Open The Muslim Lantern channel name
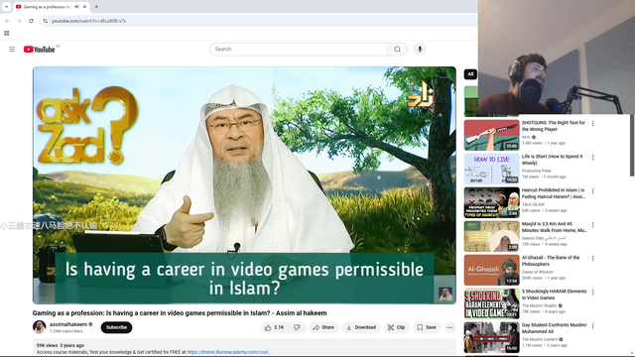The width and height of the screenshot is (635, 357). coord(540,339)
